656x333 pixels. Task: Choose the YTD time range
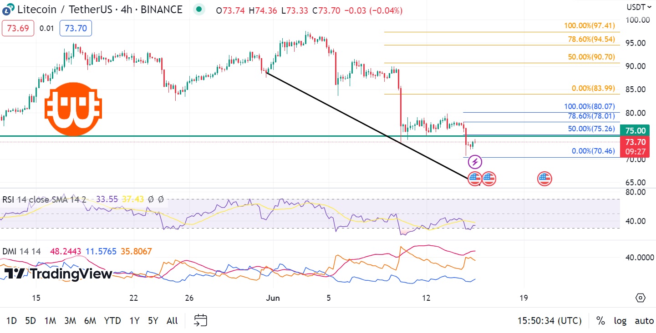112,321
